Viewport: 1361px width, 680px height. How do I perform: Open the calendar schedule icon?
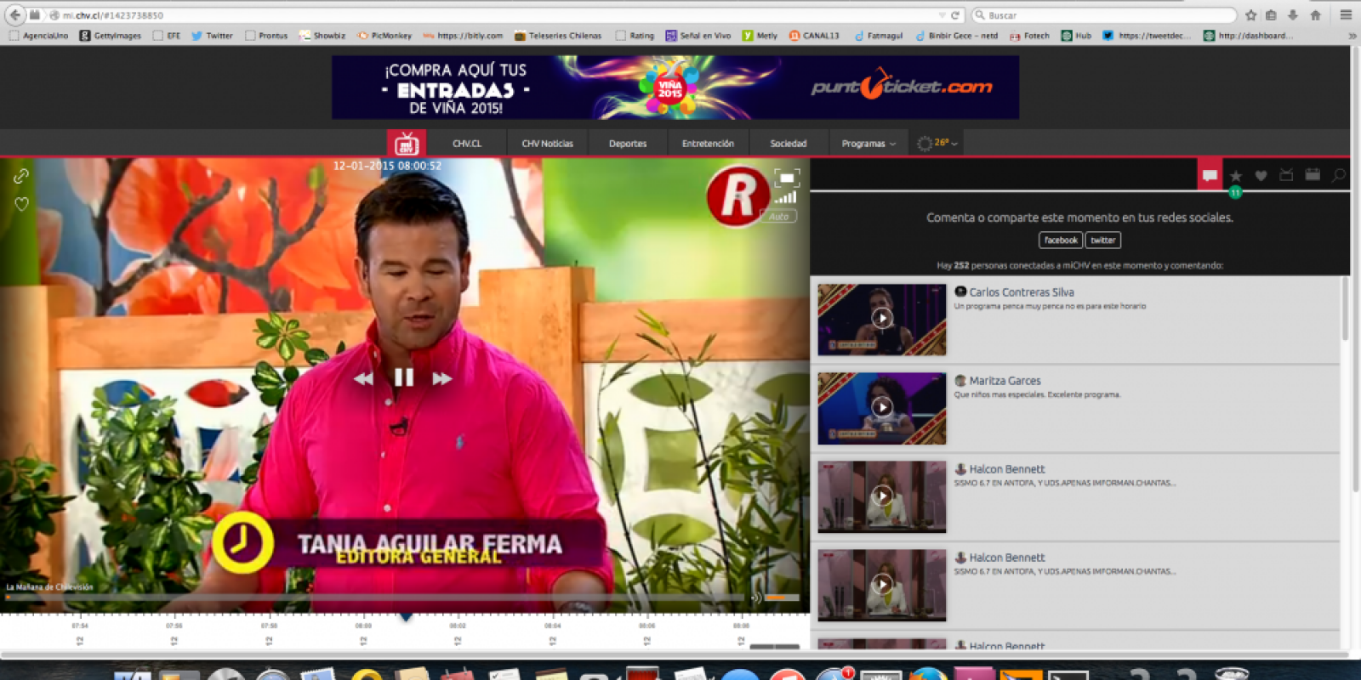click(x=1313, y=175)
